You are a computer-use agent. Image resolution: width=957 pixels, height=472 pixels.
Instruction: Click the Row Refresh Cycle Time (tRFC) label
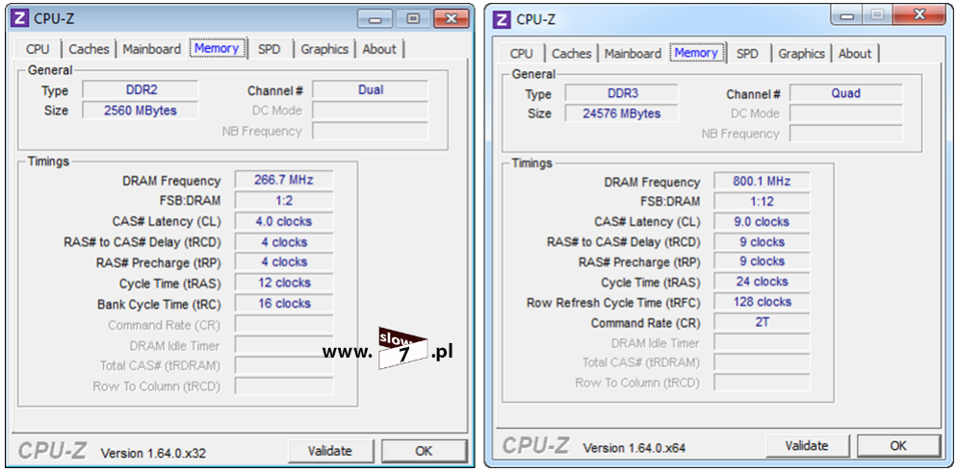[613, 303]
